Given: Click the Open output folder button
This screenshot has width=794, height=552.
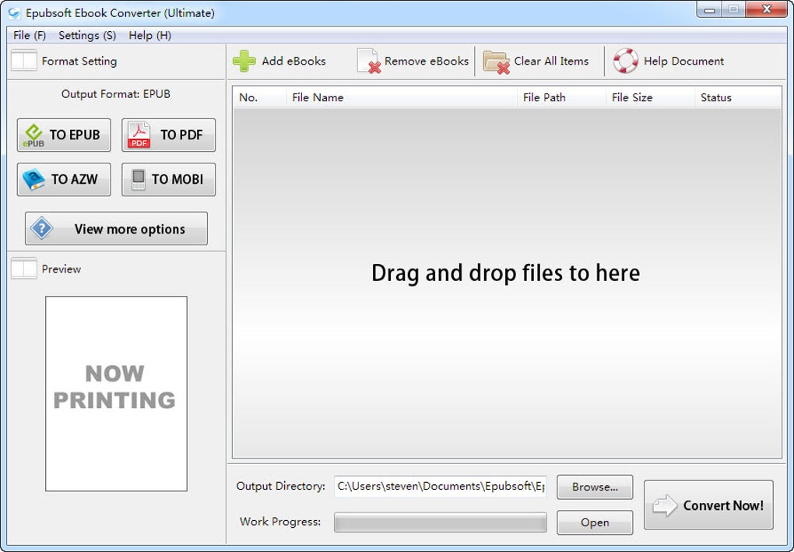Looking at the screenshot, I should click(595, 522).
